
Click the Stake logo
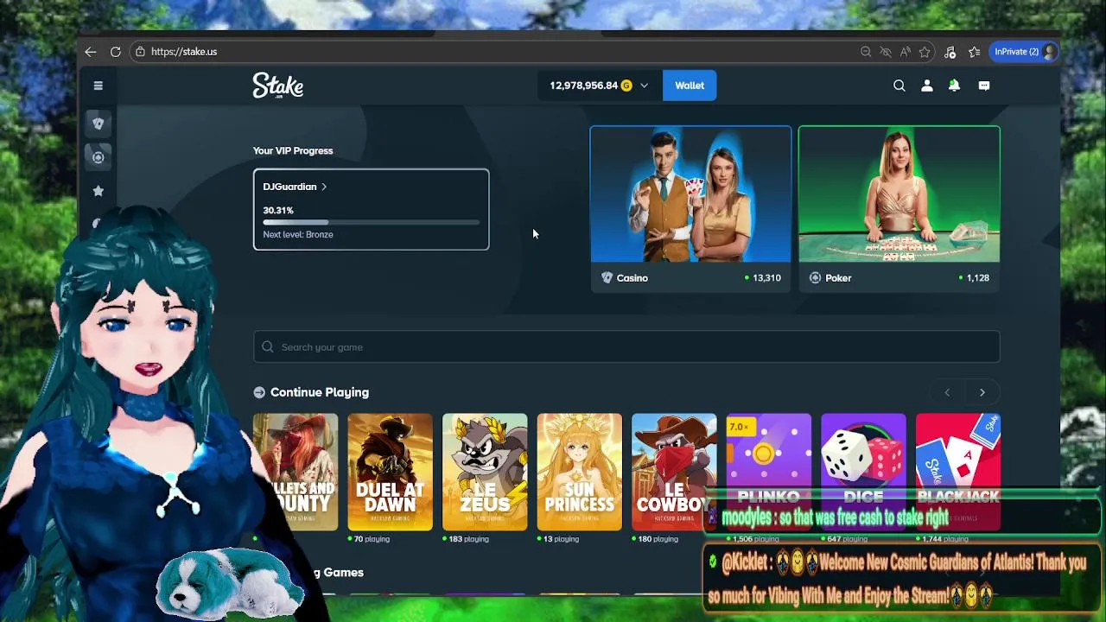pos(278,86)
